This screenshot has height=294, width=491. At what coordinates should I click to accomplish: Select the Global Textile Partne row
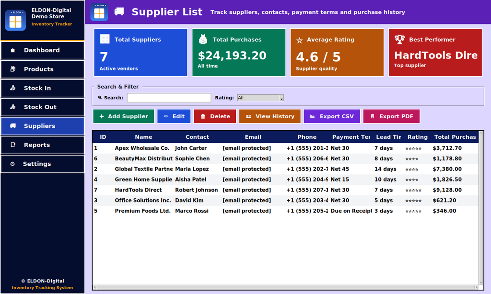pos(286,169)
